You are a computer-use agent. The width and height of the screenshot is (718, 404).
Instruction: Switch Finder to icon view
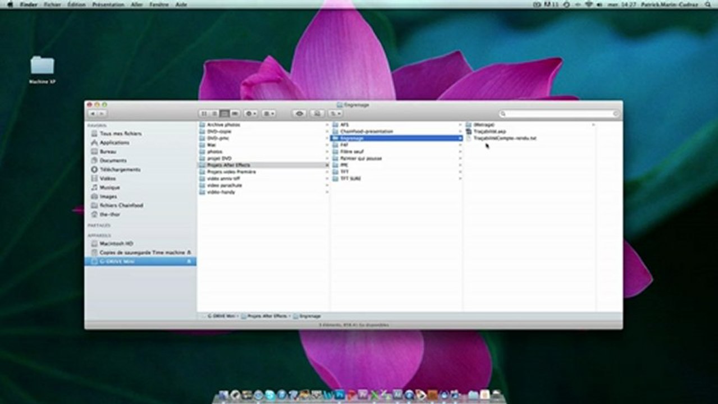pos(204,113)
